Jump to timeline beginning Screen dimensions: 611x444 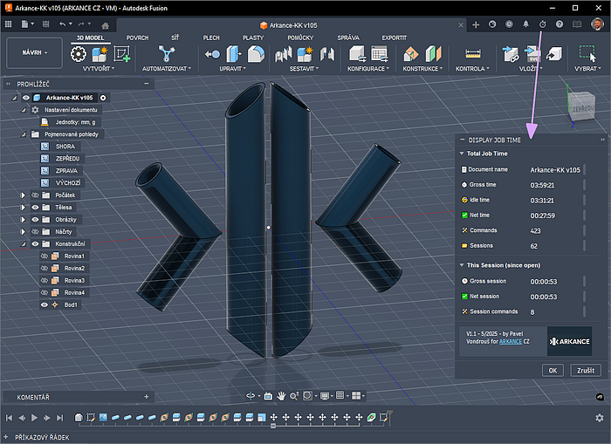9,418
